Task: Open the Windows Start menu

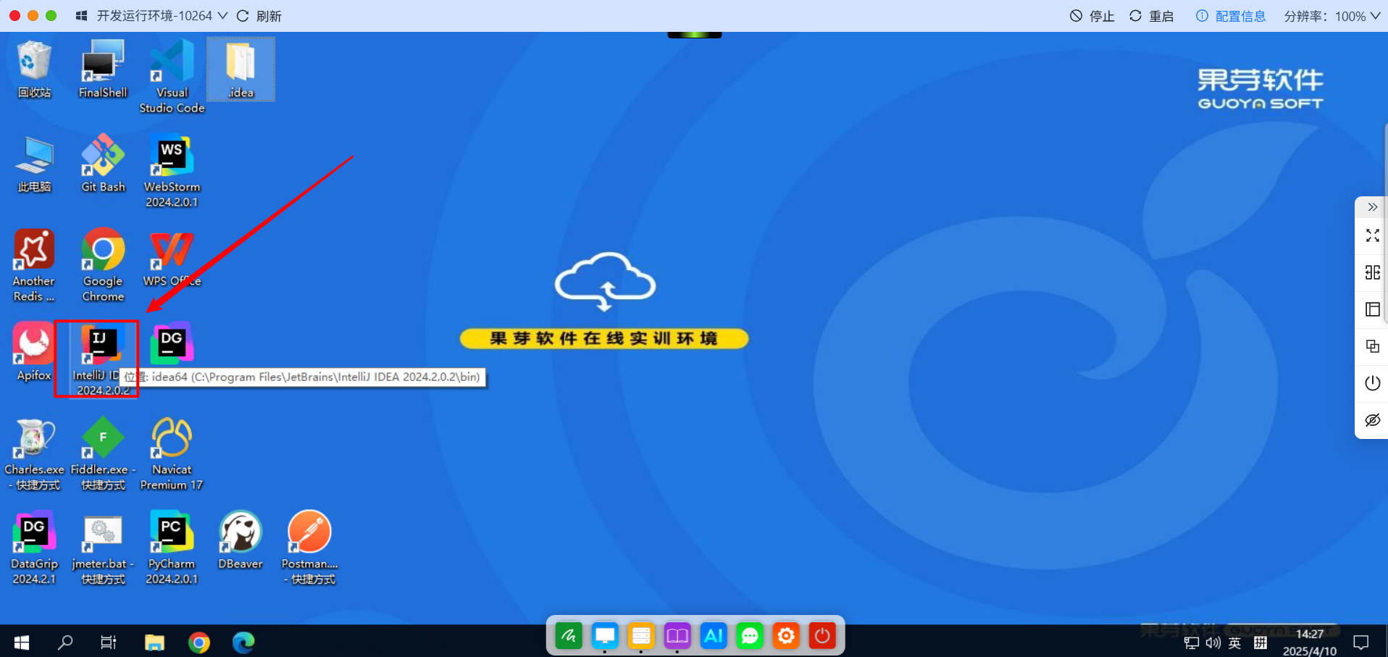Action: [22, 642]
